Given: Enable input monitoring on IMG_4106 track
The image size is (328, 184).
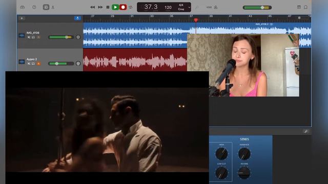Looking at the screenshot, I should 39,37.
